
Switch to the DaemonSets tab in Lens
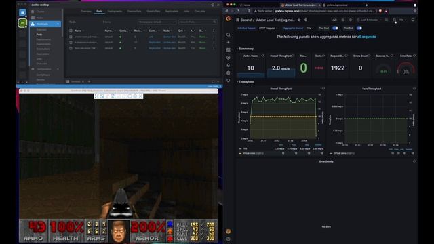click(x=134, y=12)
